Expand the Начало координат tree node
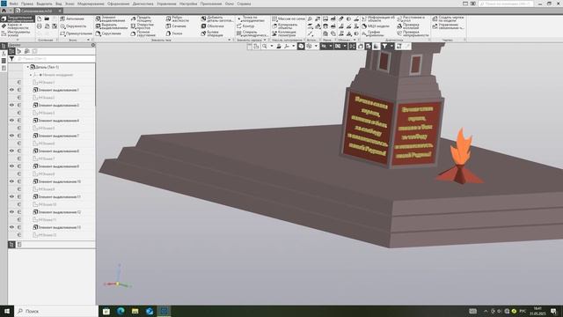Screen dimensions: 563x317 (x=31, y=75)
